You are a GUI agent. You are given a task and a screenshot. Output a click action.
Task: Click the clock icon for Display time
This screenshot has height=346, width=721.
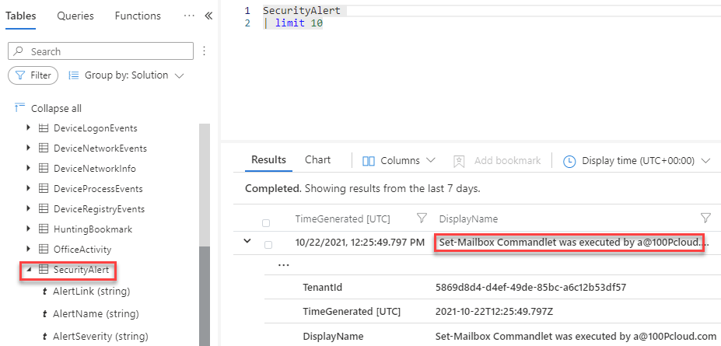(x=569, y=161)
